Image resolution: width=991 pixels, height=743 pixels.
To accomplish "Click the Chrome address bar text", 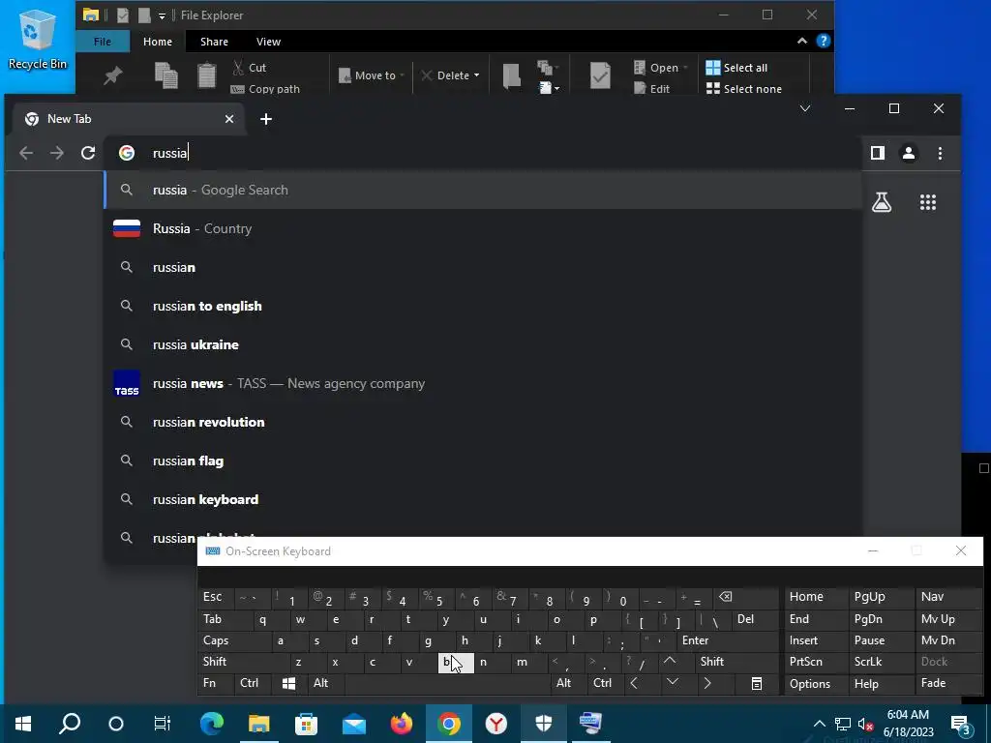I will pos(170,153).
